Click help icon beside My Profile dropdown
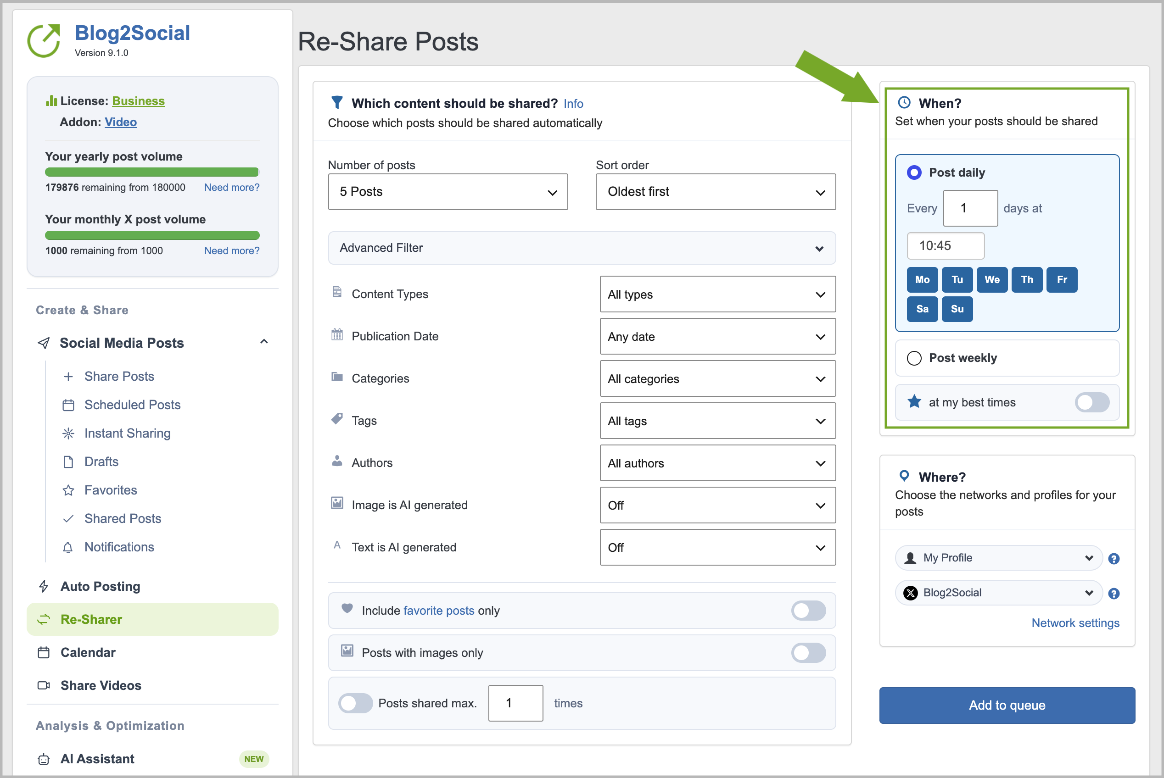 point(1114,559)
